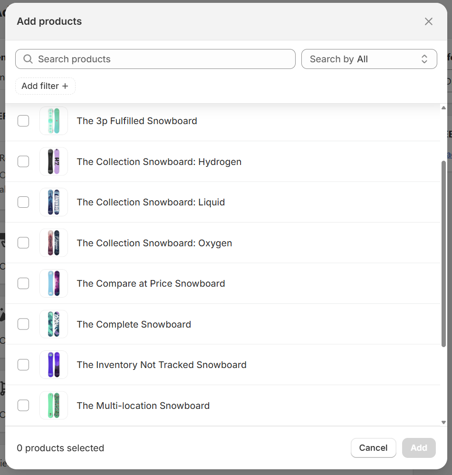The height and width of the screenshot is (475, 452).
Task: Click the Oxygen snowboard product thumbnail
Action: 54,243
